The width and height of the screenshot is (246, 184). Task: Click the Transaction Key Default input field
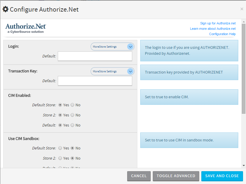pyautogui.click(x=95, y=81)
